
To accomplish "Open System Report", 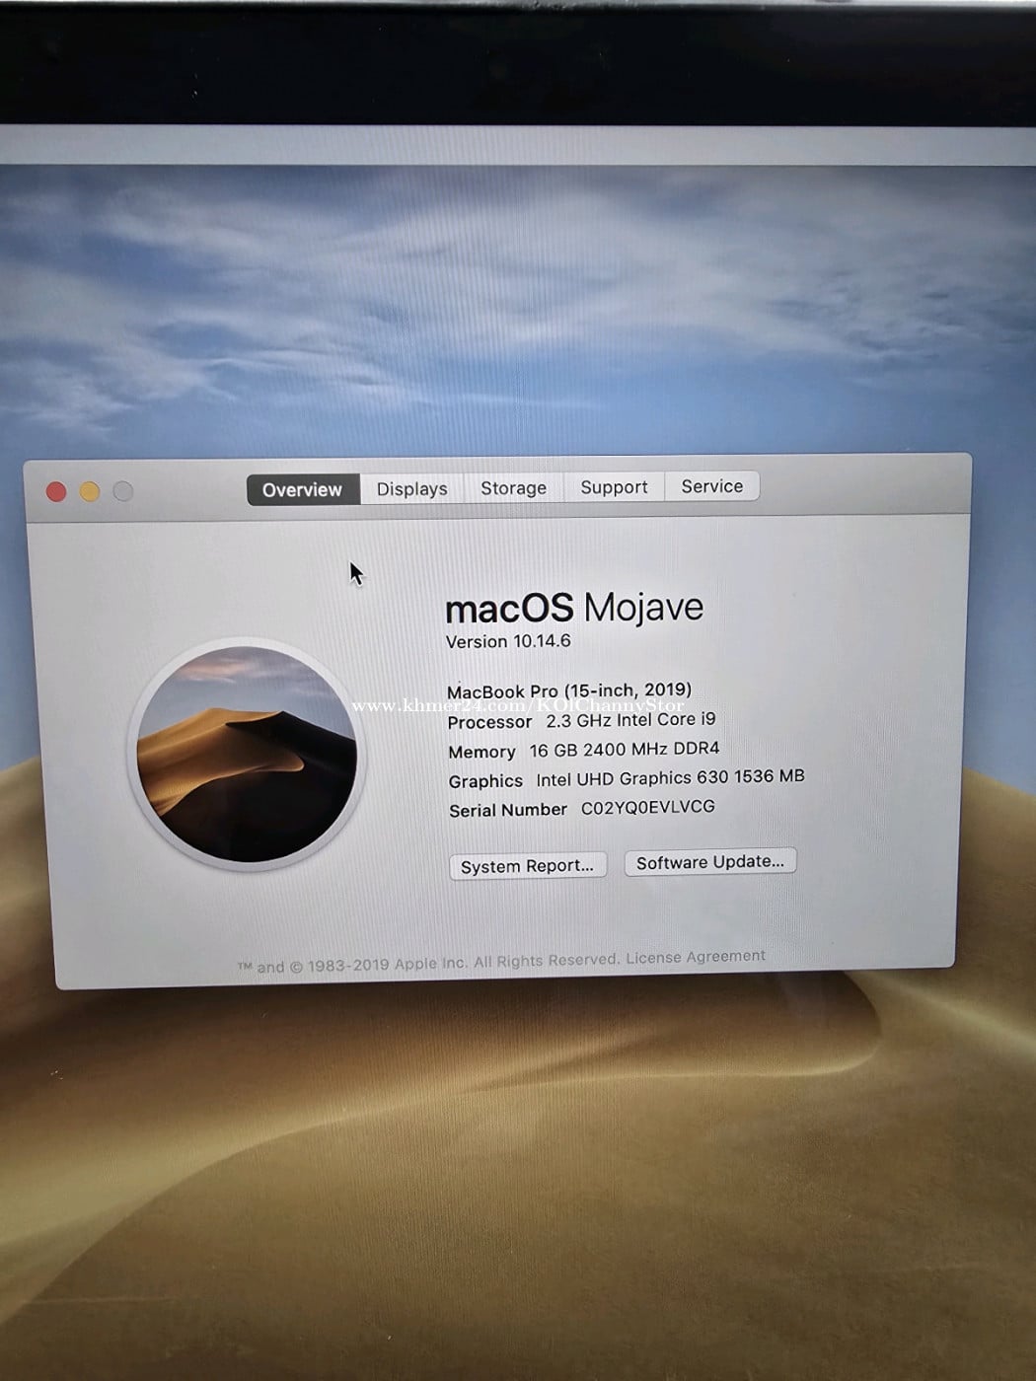I will pos(527,866).
